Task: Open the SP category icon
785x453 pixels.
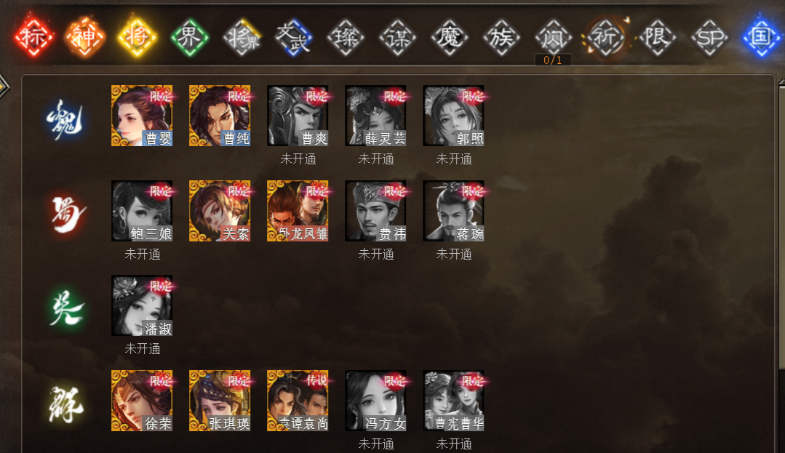Action: [709, 37]
